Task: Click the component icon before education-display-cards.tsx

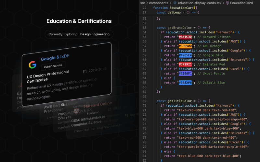Action: point(175,3)
